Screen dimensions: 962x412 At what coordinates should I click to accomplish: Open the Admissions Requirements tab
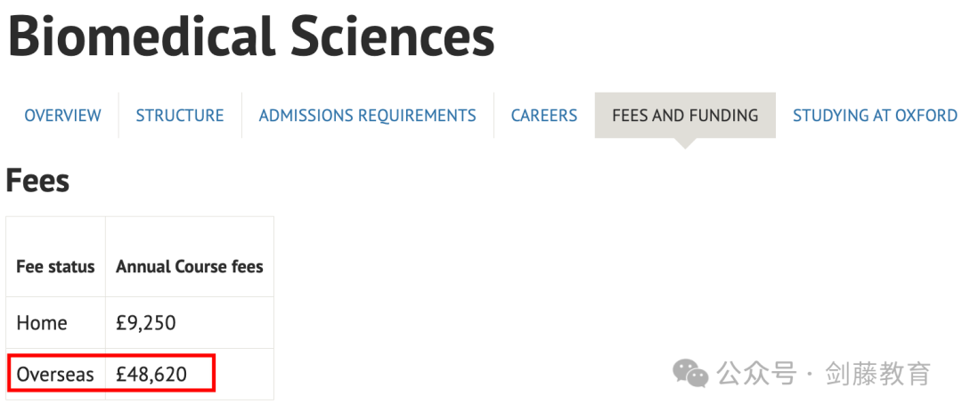click(368, 116)
